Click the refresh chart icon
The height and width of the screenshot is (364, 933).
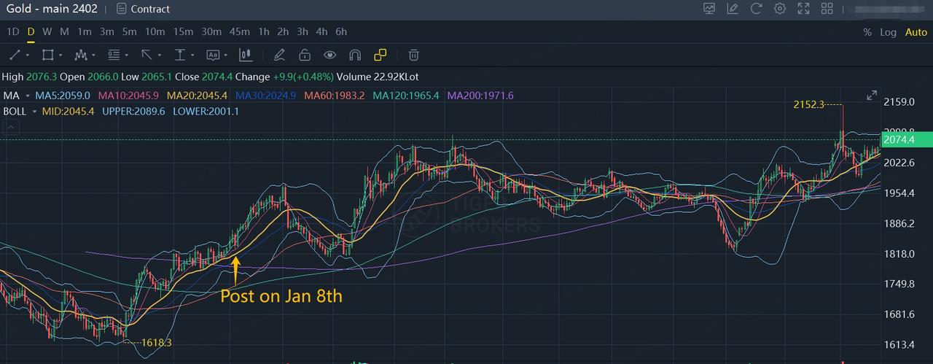pyautogui.click(x=756, y=9)
